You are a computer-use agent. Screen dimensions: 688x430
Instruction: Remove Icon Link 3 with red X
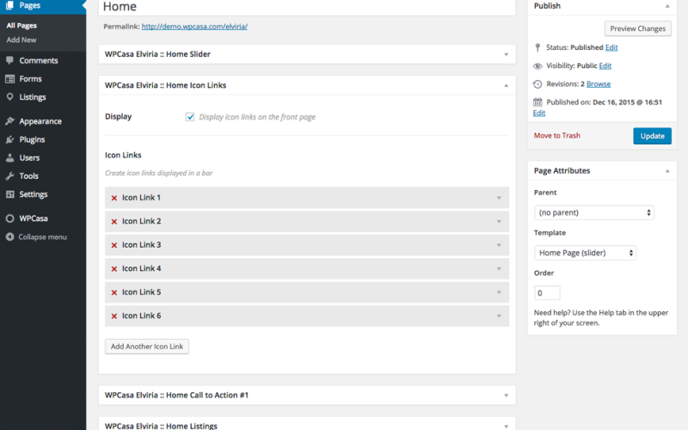[x=114, y=245]
